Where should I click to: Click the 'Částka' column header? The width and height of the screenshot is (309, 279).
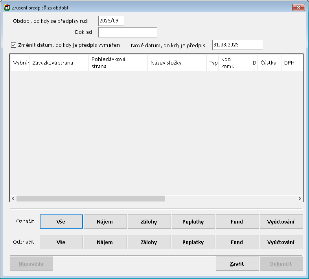269,63
